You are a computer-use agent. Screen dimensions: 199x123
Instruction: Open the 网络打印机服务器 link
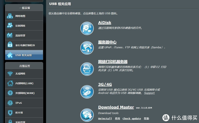[x=113, y=61]
